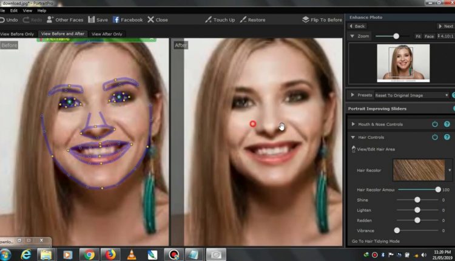Open Other Faces selection
This screenshot has width=455, height=261.
(65, 20)
